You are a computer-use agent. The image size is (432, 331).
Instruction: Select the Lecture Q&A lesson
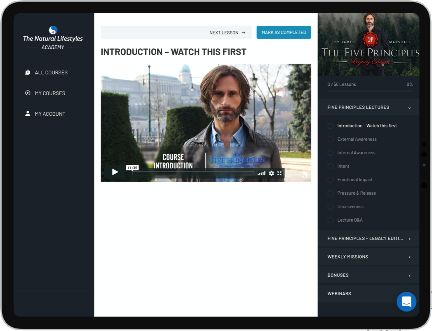[350, 220]
